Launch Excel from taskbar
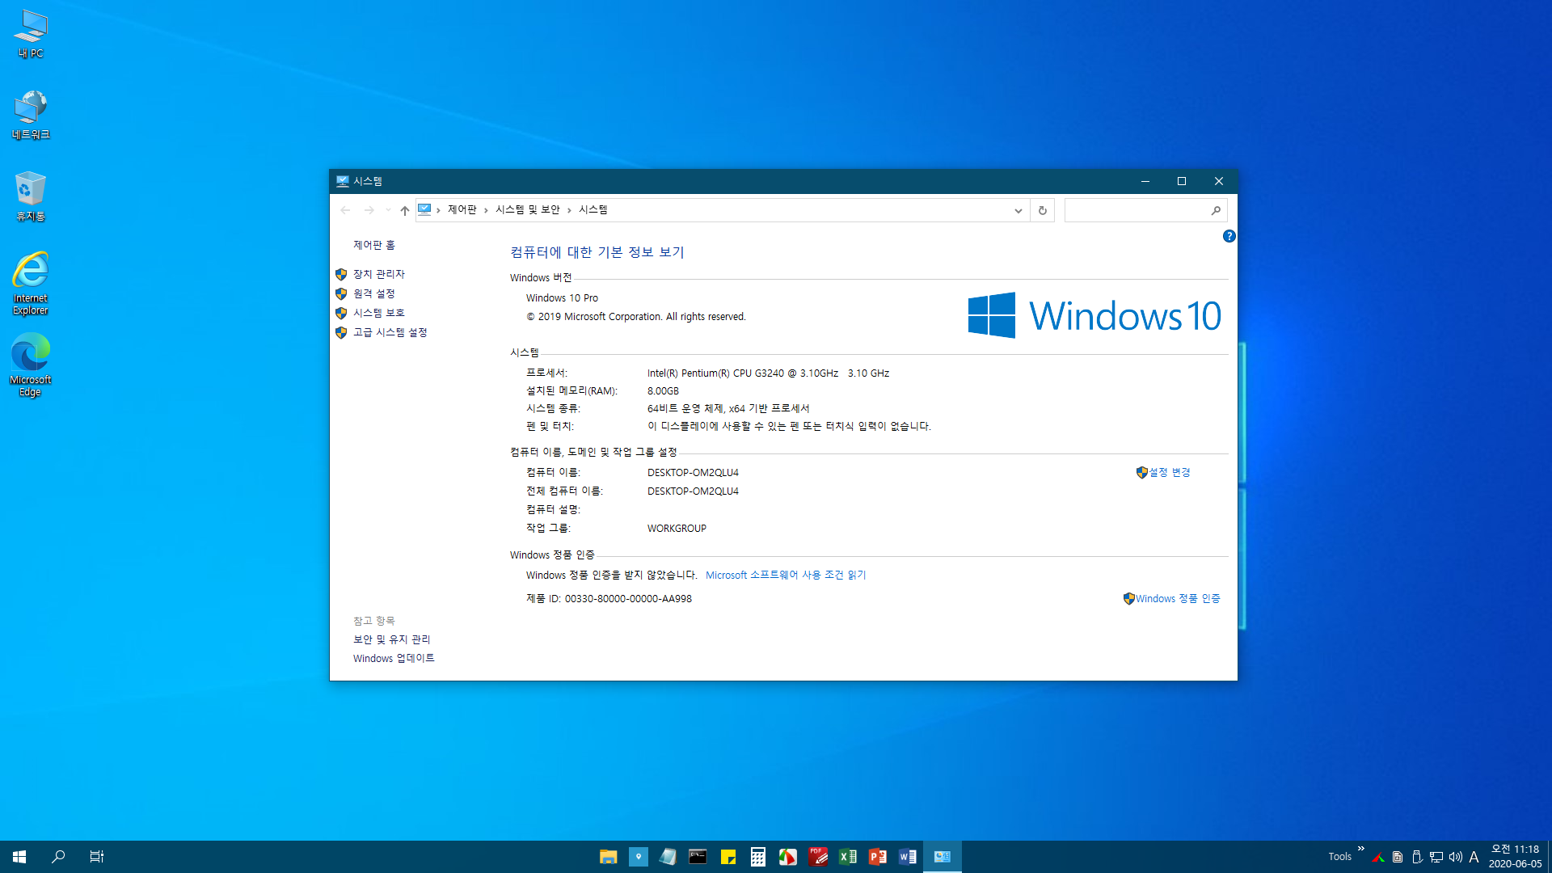Viewport: 1552px width, 873px height. [x=848, y=857]
